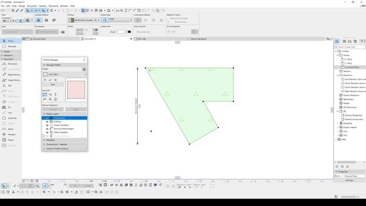Select the Figure tool
The image size is (366, 206).
point(11,140)
